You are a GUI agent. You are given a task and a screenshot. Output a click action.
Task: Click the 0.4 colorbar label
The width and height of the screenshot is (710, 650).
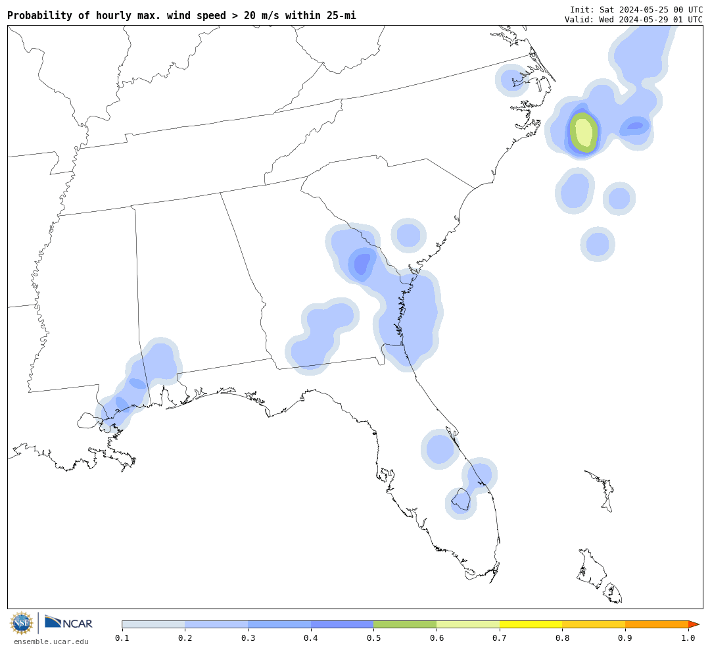click(311, 638)
